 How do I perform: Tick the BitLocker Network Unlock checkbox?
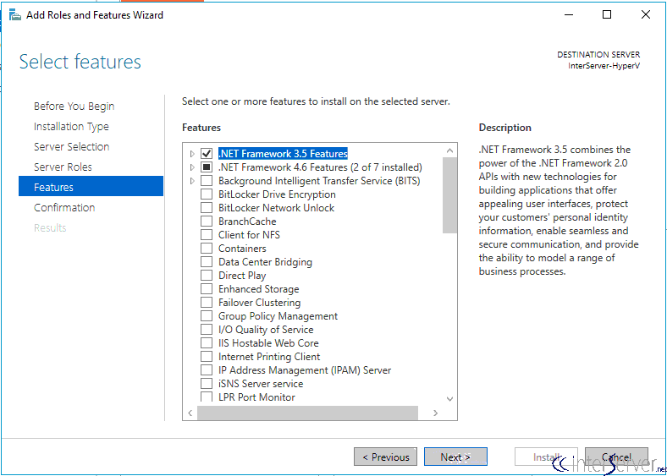(x=207, y=208)
